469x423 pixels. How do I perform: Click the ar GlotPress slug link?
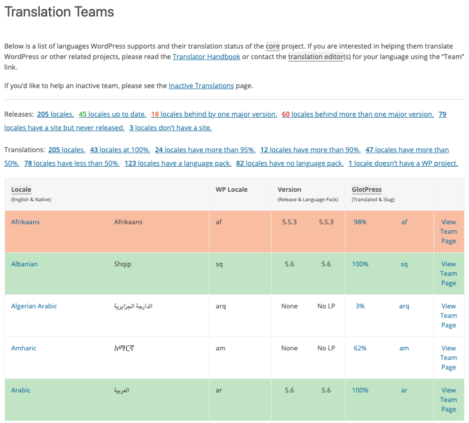[404, 390]
